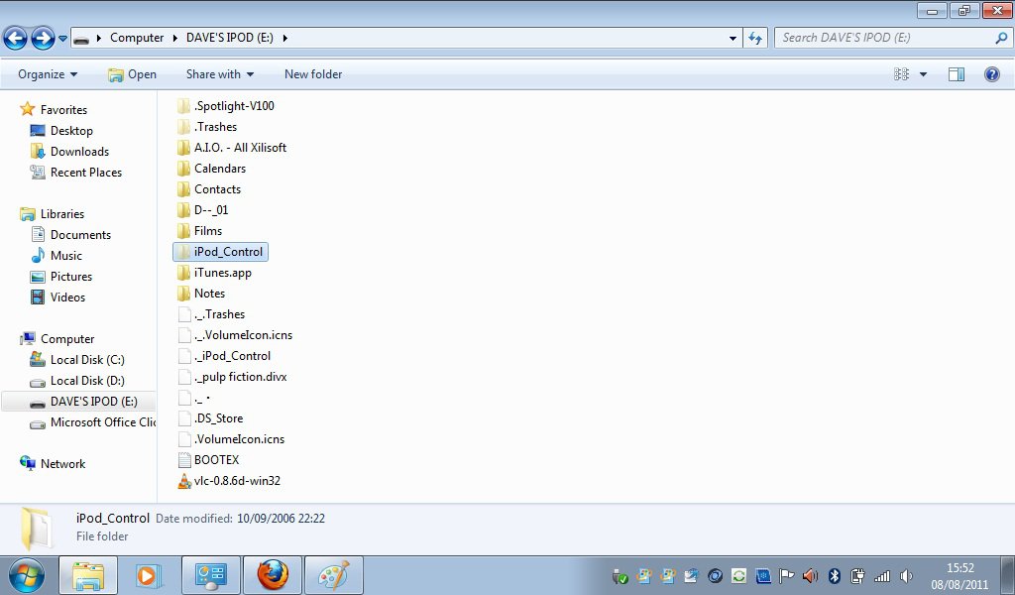Select Local Disk (C:) in navigation pane
The image size is (1015, 595).
(x=86, y=360)
